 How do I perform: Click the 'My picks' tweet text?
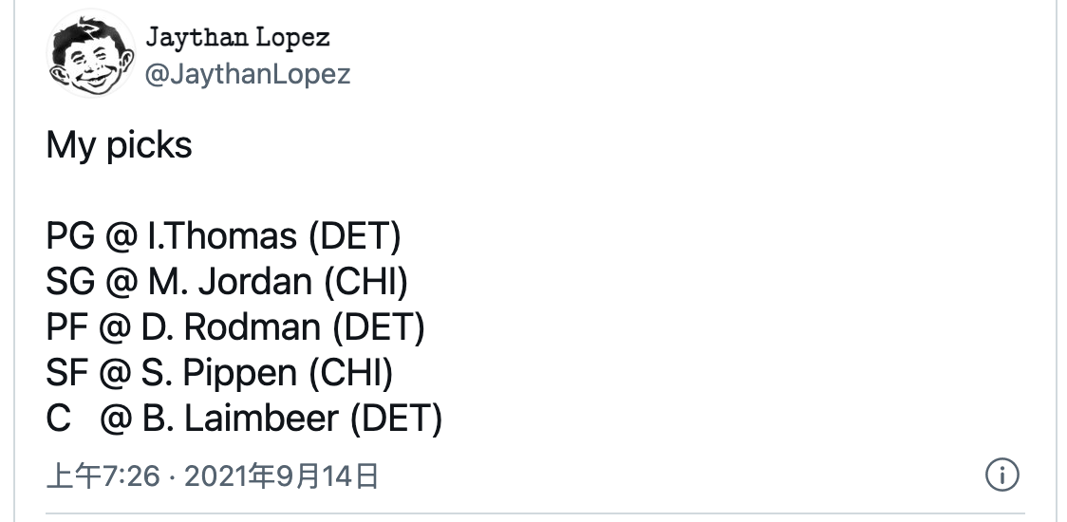[119, 145]
